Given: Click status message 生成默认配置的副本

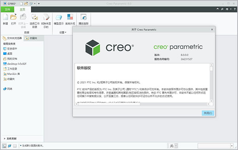Looking at the screenshot, I should pos(33,146).
